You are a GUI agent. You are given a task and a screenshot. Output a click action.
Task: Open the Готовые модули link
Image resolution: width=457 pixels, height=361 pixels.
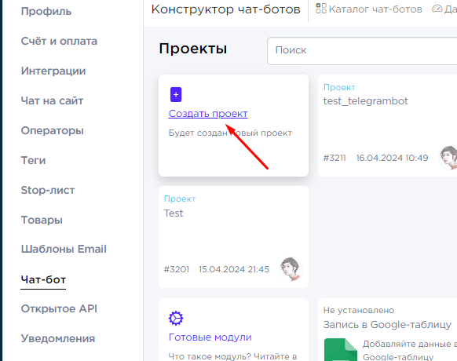click(x=210, y=337)
